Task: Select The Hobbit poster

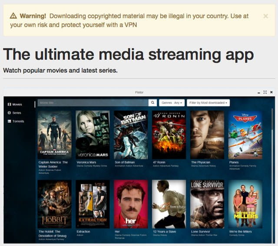Action: (55, 204)
